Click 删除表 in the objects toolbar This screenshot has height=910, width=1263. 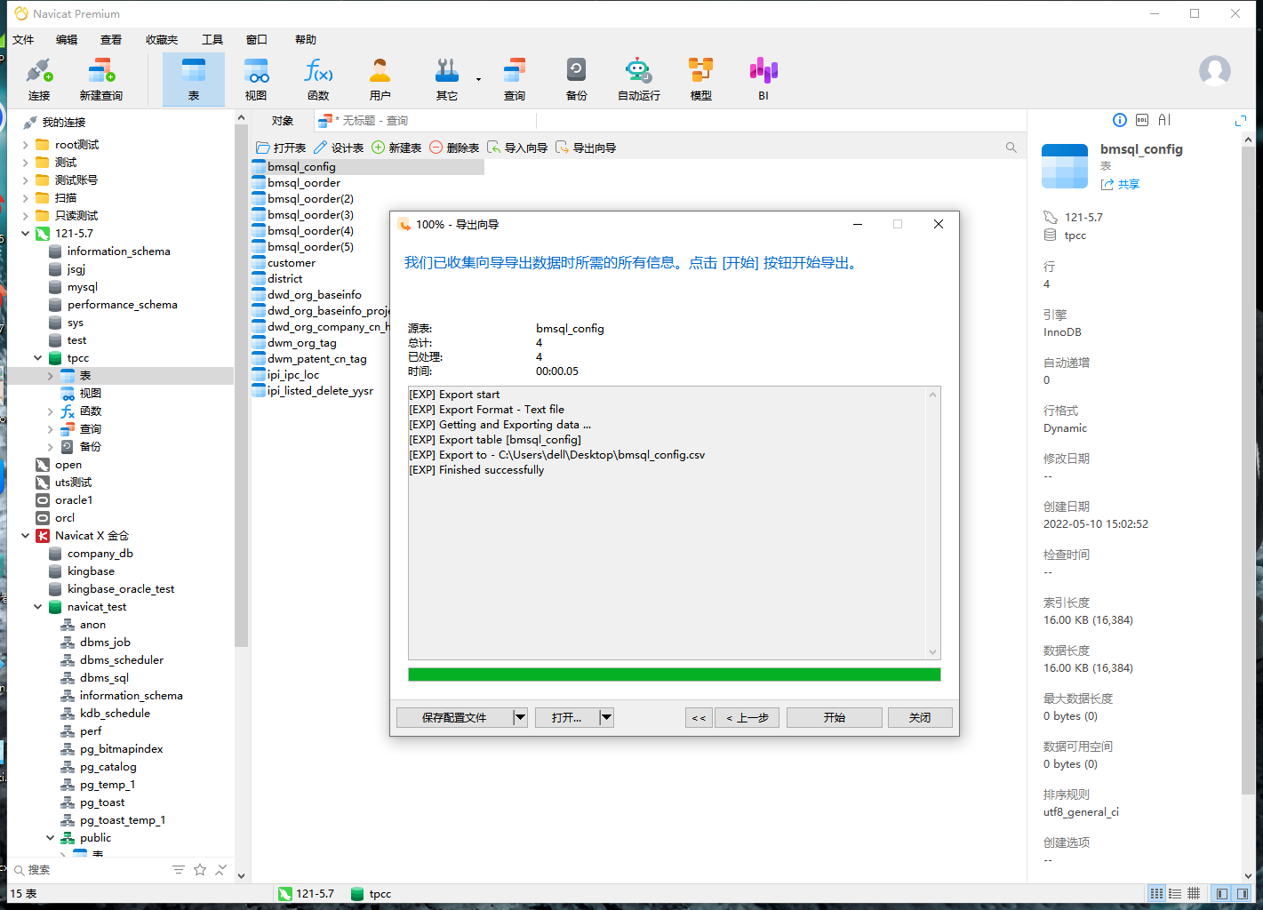click(454, 148)
